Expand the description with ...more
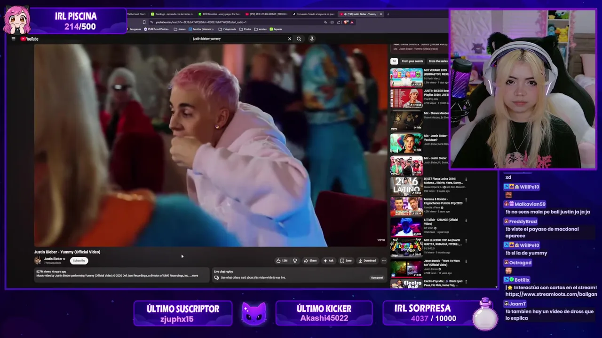This screenshot has width=602, height=338. pyautogui.click(x=194, y=276)
